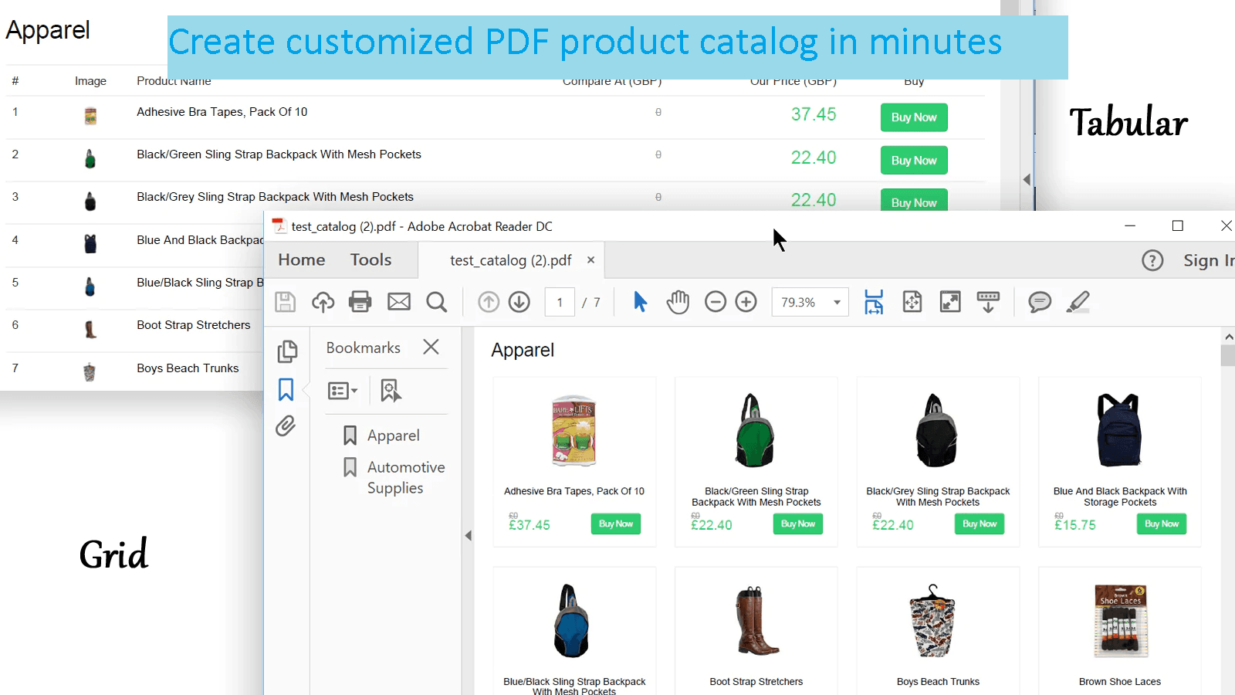Open the Find text magnifier tool
The width and height of the screenshot is (1235, 695).
click(437, 302)
